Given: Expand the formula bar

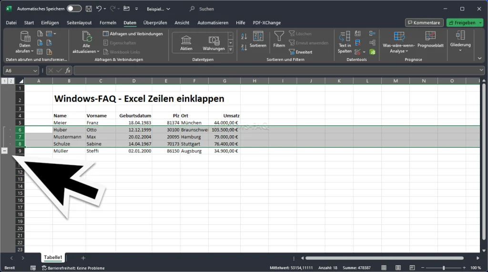Looking at the screenshot, I should 481,71.
